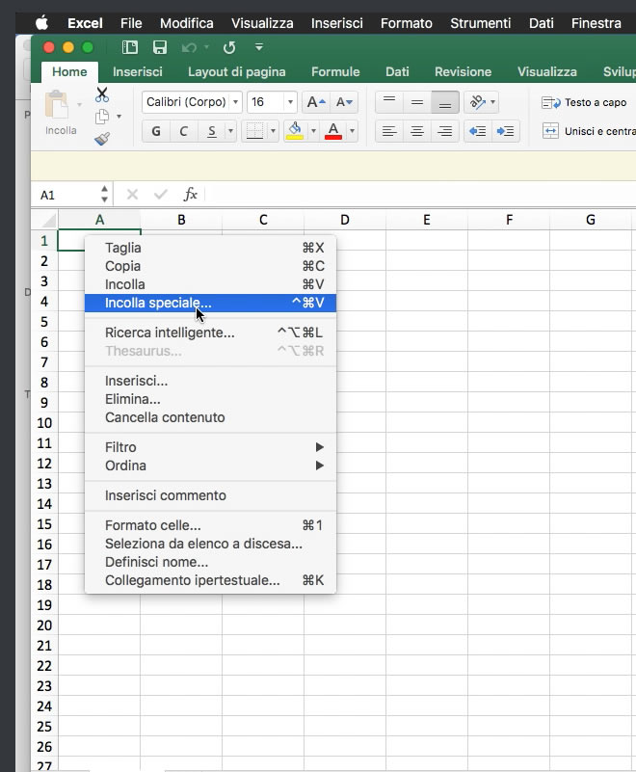Click the scissors Cut icon in ribbon

click(x=102, y=94)
